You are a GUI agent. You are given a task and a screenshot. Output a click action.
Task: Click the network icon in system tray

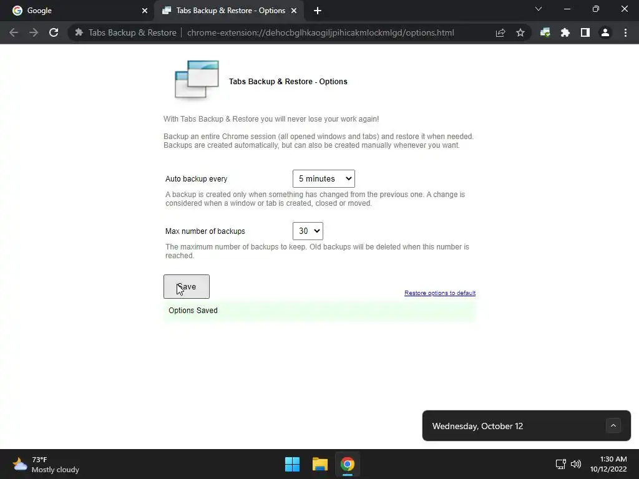coord(561,464)
